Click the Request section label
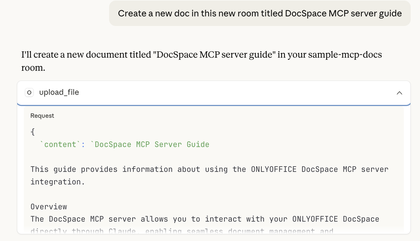 click(x=42, y=116)
